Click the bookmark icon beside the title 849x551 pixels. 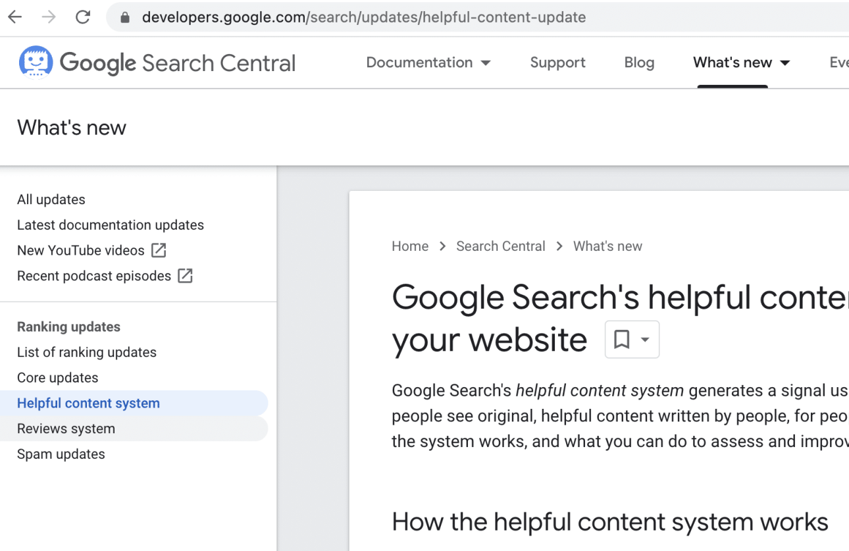point(621,339)
